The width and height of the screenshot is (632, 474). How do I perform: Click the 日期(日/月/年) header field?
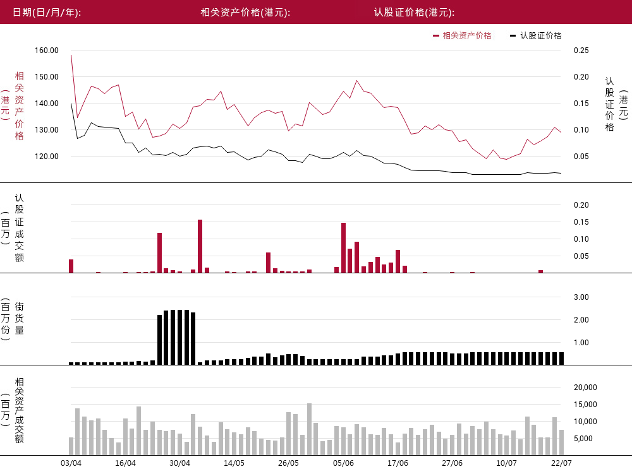coord(47,12)
